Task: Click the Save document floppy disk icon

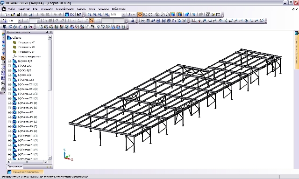Action: [19, 14]
